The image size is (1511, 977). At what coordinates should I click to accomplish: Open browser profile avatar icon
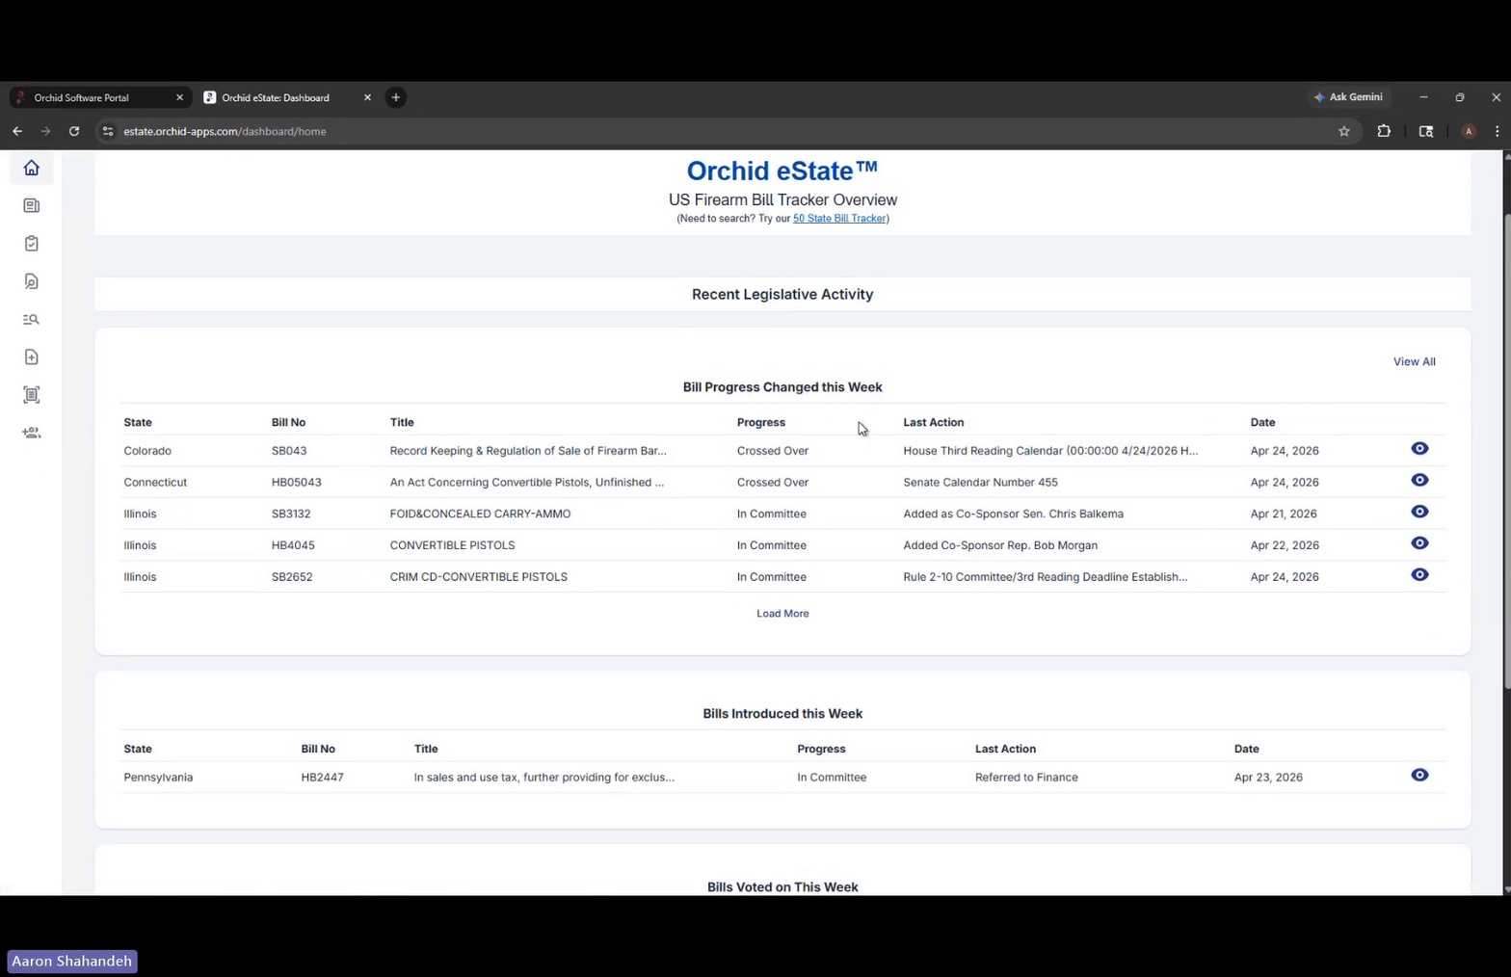coord(1469,131)
